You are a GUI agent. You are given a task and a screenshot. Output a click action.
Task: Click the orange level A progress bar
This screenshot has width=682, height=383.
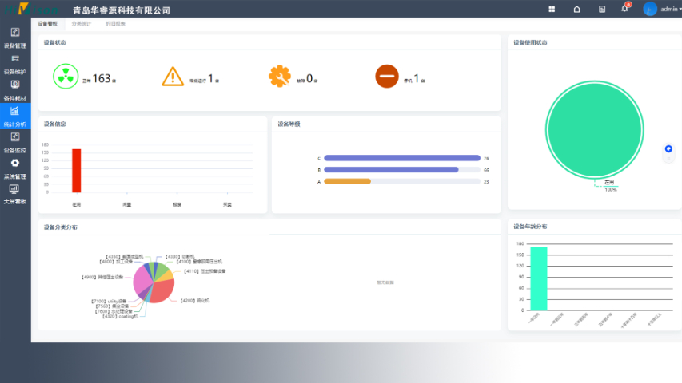click(x=347, y=182)
